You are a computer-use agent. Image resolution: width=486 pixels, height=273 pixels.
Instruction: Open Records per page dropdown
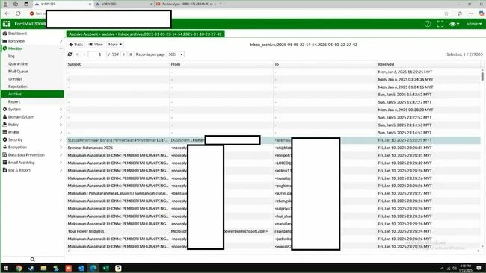tap(176, 54)
